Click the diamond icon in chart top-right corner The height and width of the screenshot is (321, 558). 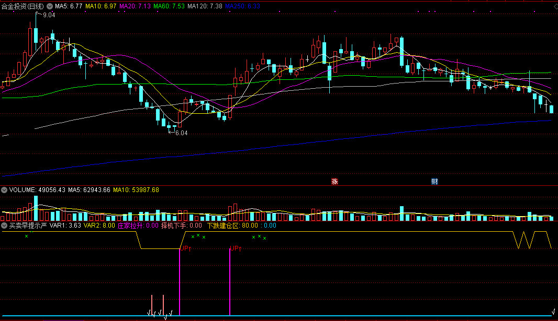(555, 6)
